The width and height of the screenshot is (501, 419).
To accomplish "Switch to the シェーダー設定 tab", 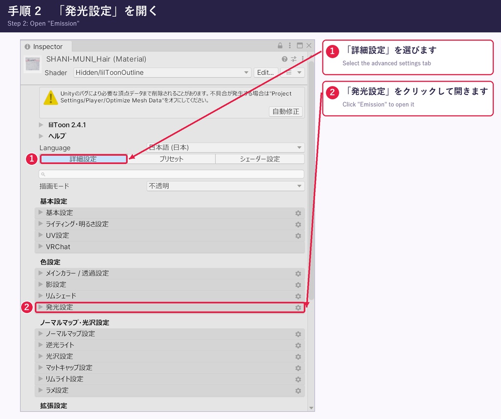I will (x=260, y=159).
